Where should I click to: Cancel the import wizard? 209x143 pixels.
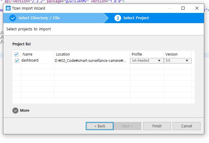[186, 126]
